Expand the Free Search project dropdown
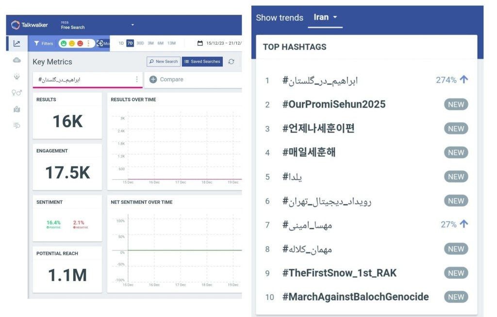This screenshot has height=317, width=497. click(133, 25)
